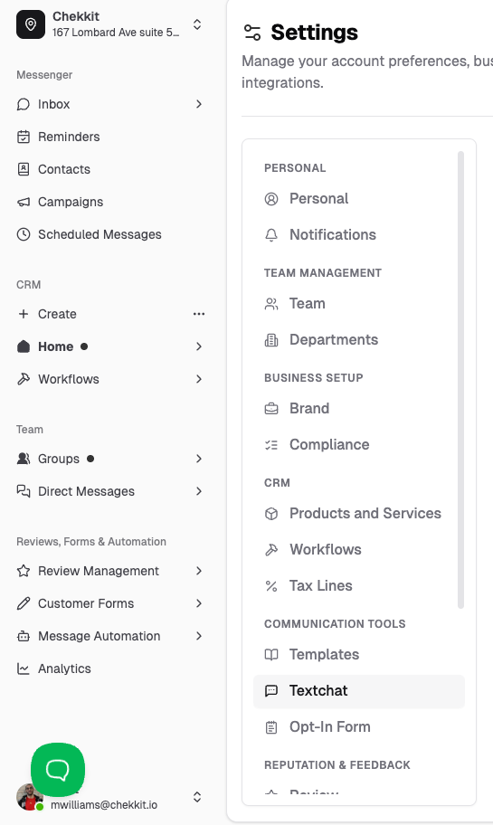Click the Tax Lines percent icon
The image size is (493, 825).
tap(271, 585)
